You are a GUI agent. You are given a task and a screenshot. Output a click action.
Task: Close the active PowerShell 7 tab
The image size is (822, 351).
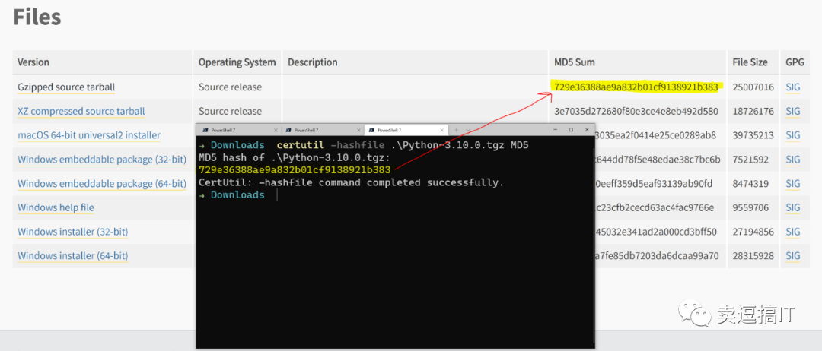pyautogui.click(x=442, y=130)
